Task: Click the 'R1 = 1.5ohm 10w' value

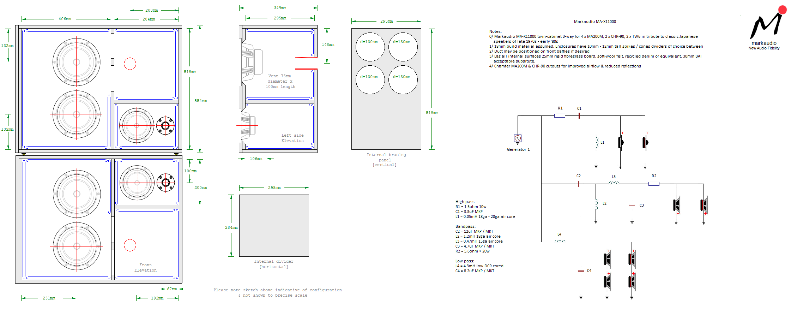Action: point(471,207)
